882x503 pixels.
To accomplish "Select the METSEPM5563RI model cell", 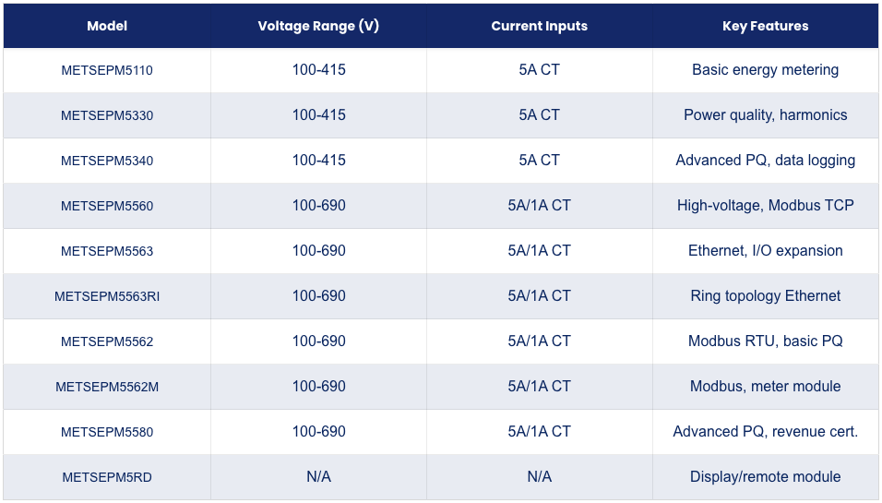I will [107, 296].
